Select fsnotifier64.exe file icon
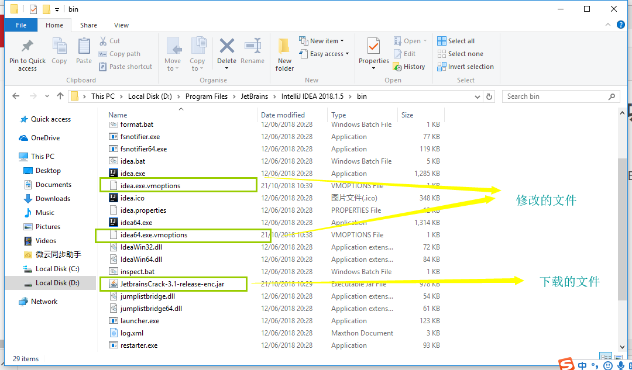 (114, 148)
